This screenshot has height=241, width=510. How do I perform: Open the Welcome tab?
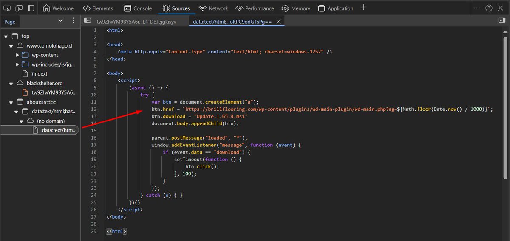point(58,8)
